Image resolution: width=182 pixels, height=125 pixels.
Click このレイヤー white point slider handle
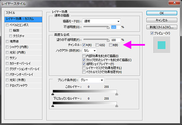tap(117, 94)
